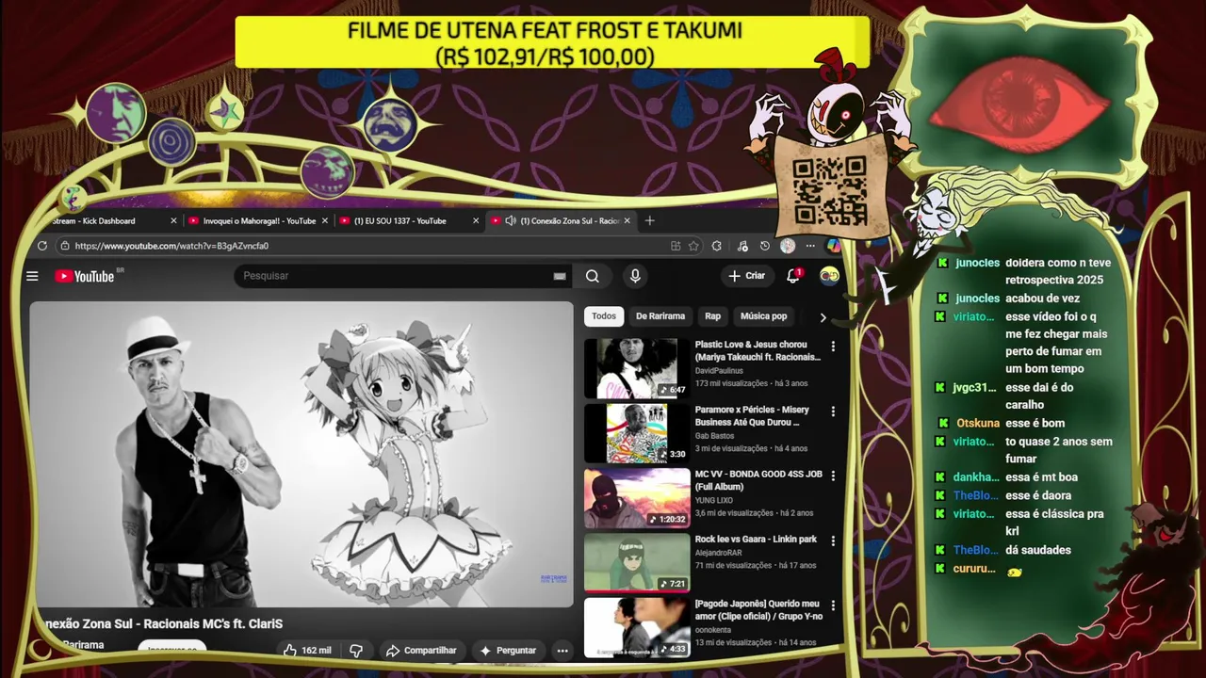Dislike the video with thumbs-down
The width and height of the screenshot is (1206, 678).
[x=356, y=650]
